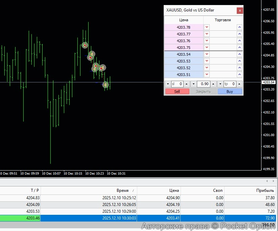Increase the take profit (tp) value

click(x=239, y=84)
